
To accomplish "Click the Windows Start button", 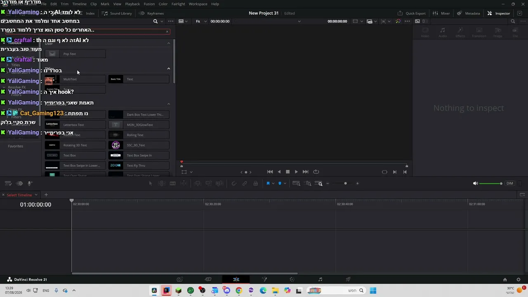I will click(373, 290).
